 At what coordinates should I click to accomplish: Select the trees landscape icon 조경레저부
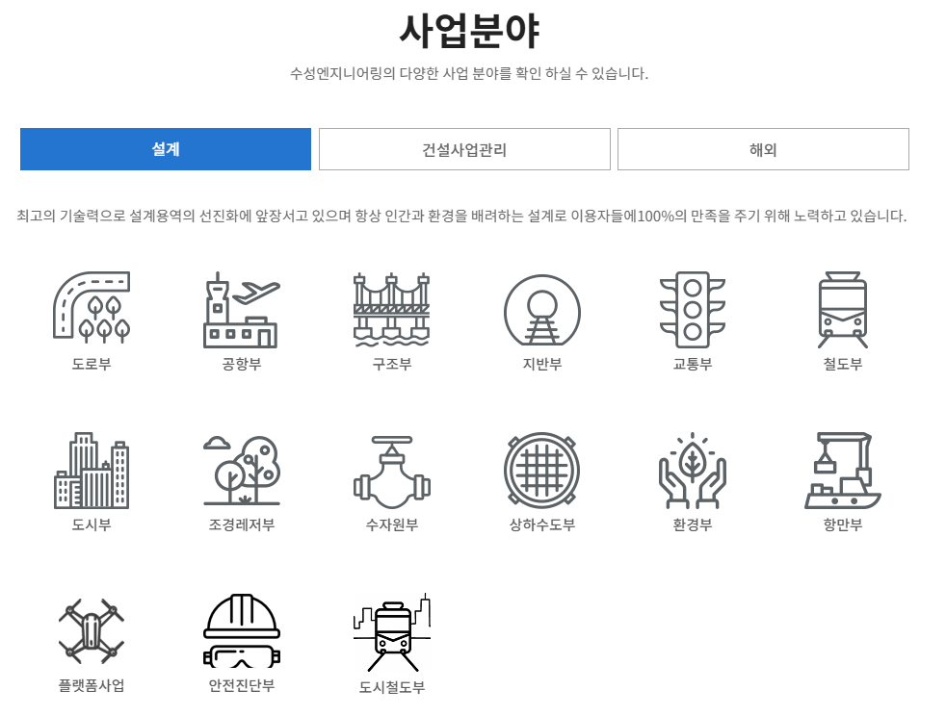click(241, 471)
